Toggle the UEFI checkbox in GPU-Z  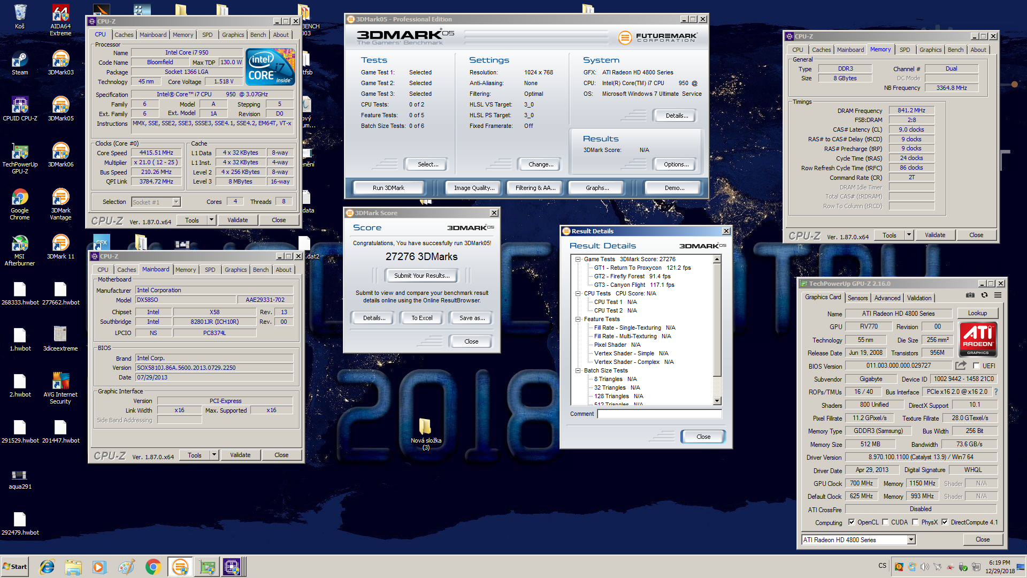pyautogui.click(x=976, y=366)
